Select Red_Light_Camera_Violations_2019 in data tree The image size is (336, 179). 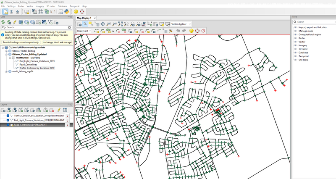pos(37,61)
